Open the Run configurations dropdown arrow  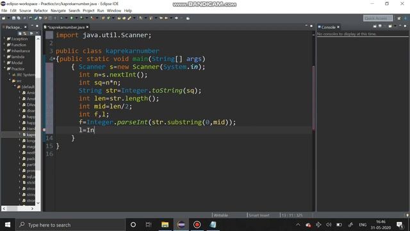coord(76,18)
